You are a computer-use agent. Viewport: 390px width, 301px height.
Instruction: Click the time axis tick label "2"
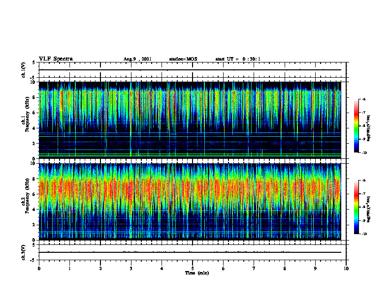click(100, 269)
